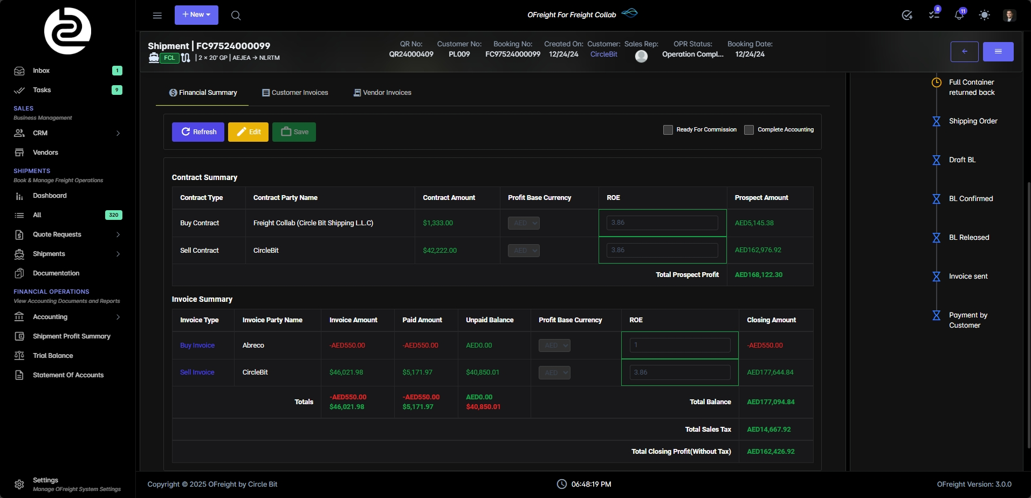Expand the Quote Requests sidebar chevron

click(118, 234)
